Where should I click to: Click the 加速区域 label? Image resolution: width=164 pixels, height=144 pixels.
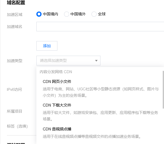tap(15, 15)
